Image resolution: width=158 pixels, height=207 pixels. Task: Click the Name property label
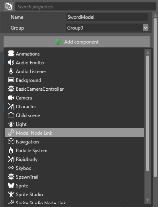17,17
